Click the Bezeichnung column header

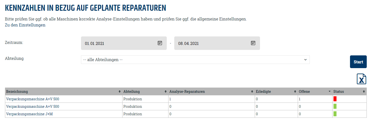(x=17, y=92)
